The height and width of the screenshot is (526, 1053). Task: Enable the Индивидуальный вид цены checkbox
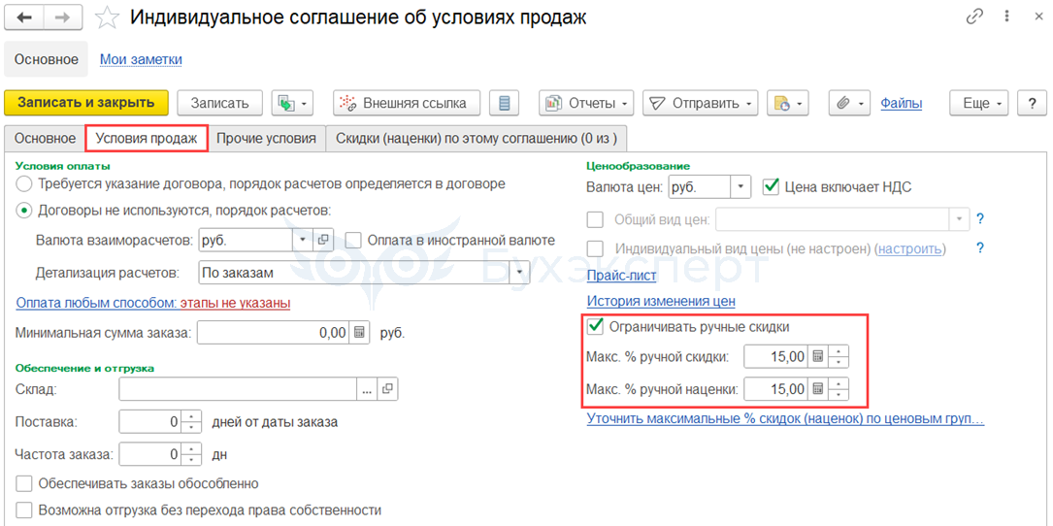coord(596,248)
